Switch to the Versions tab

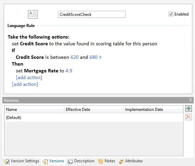(x=54, y=161)
